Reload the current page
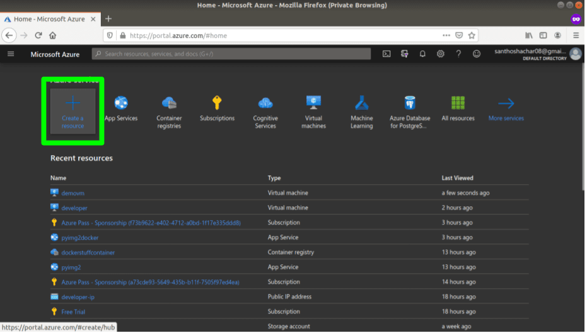This screenshot has width=587, height=333. click(38, 35)
